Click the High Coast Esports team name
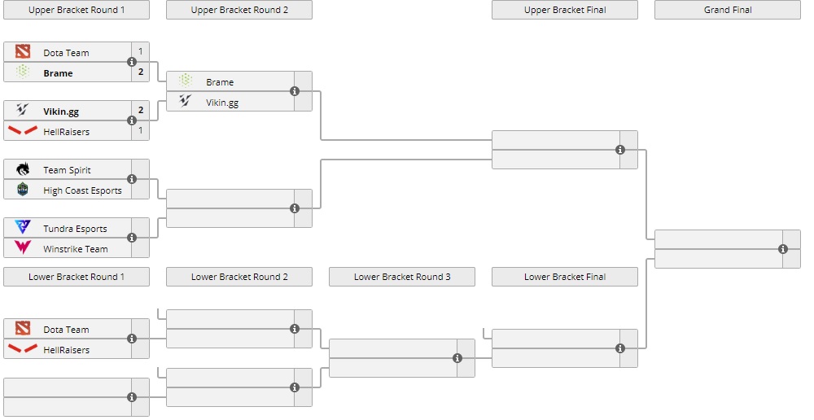The height and width of the screenshot is (420, 814). (82, 190)
